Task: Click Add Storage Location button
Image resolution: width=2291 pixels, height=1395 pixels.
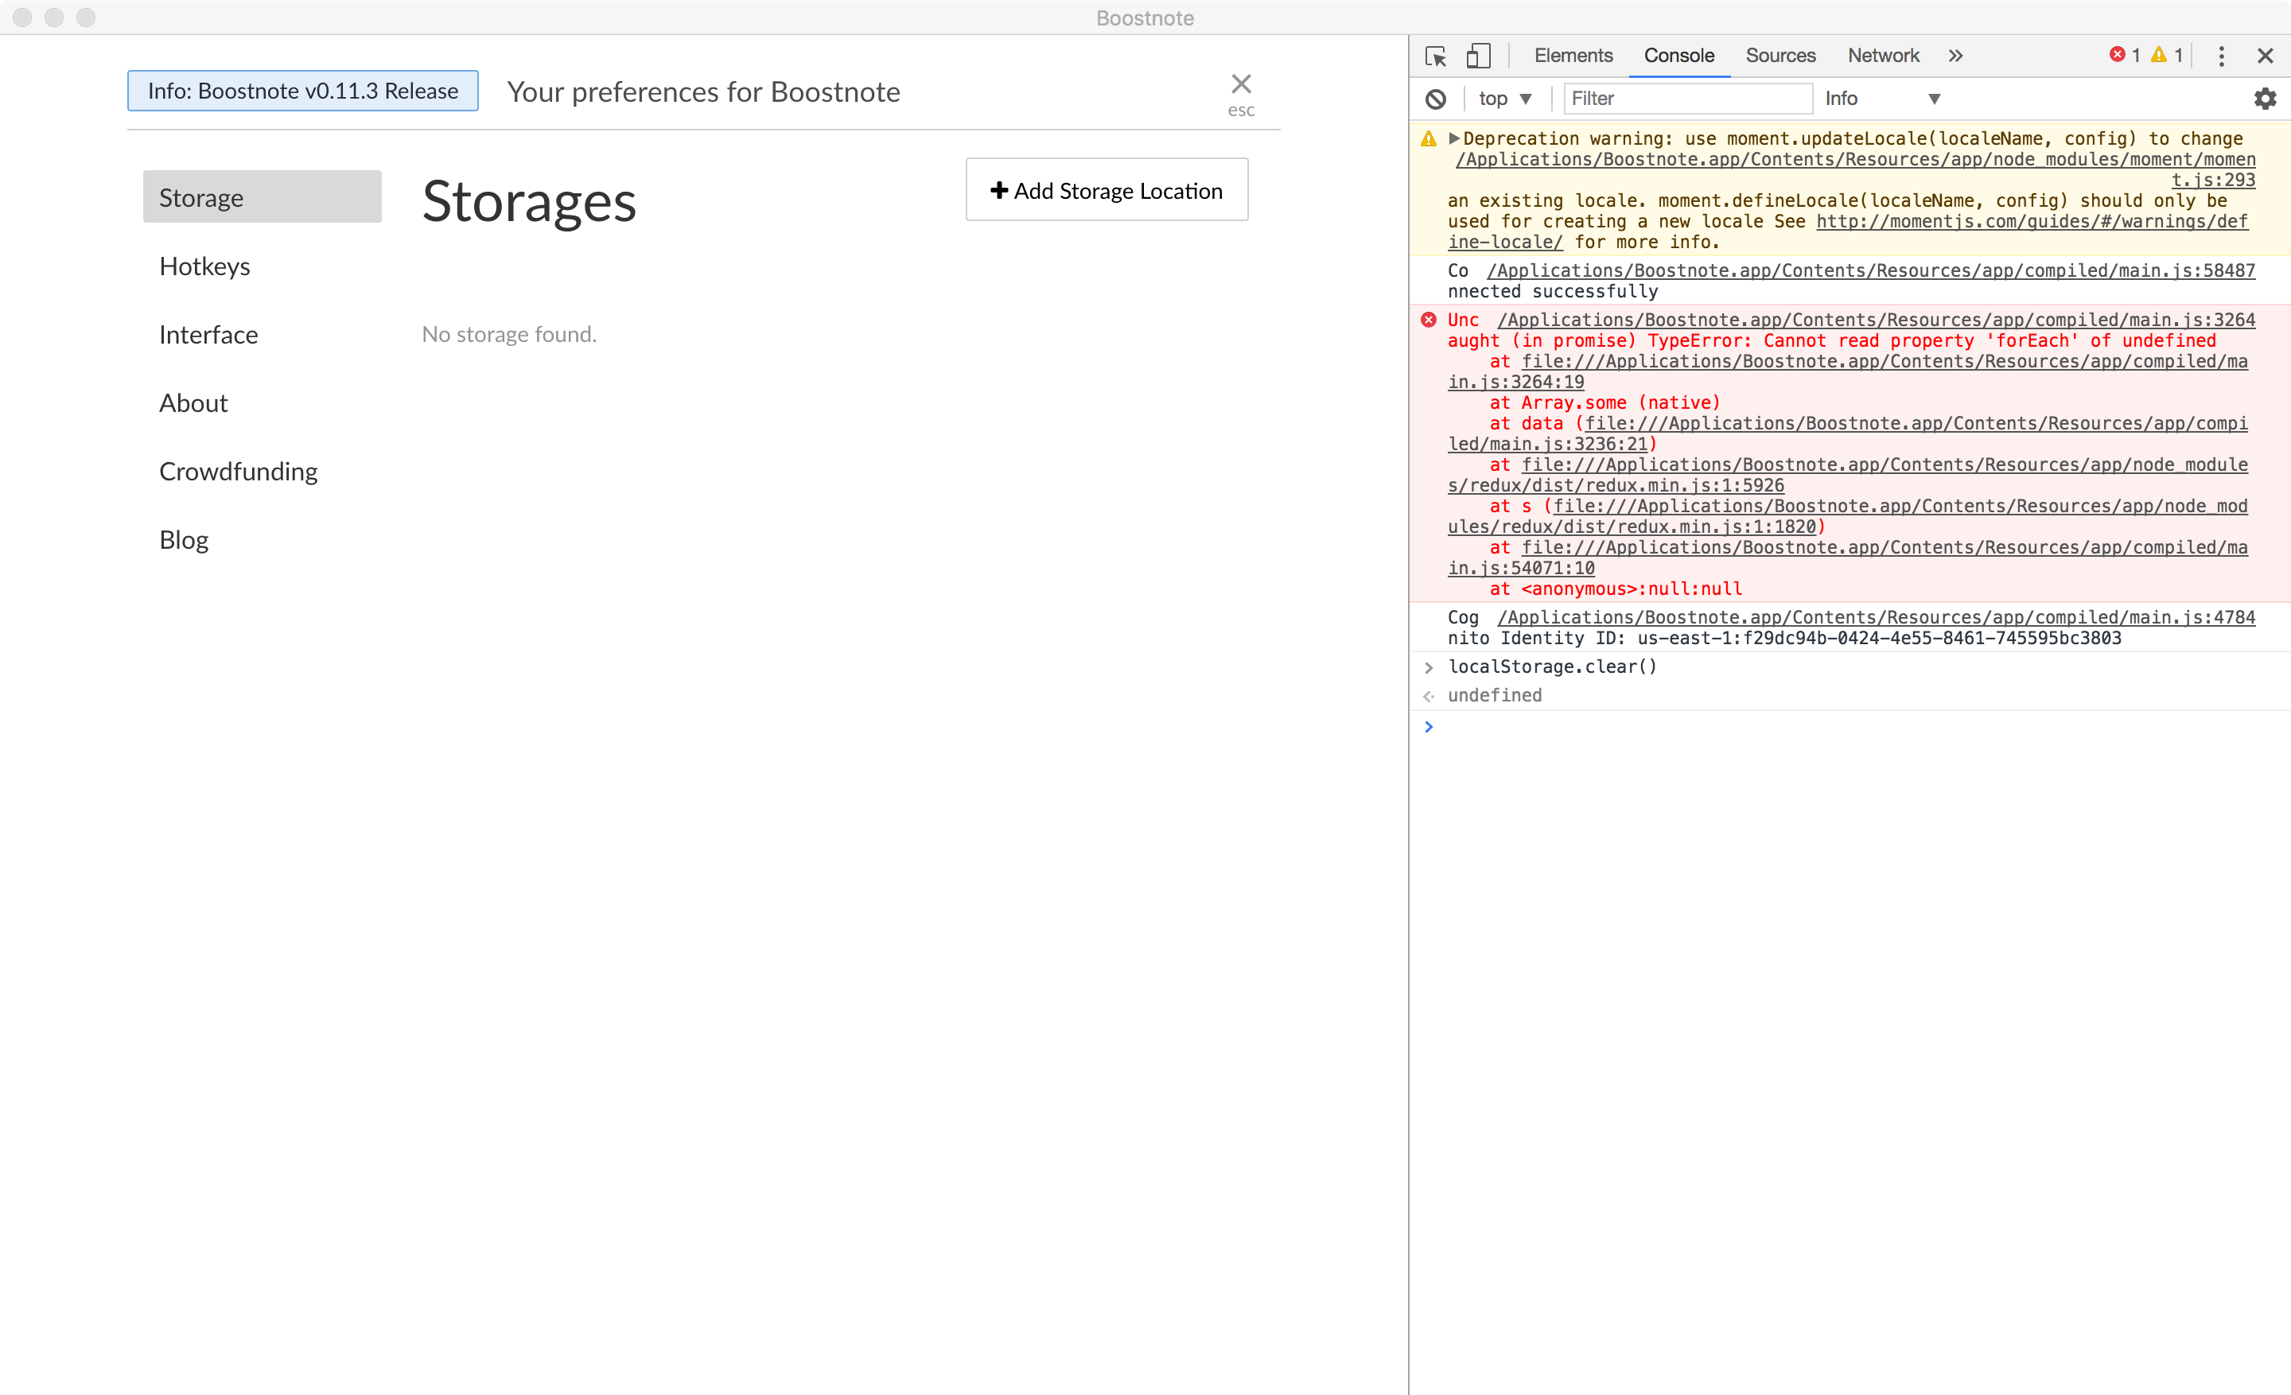Action: click(x=1107, y=189)
